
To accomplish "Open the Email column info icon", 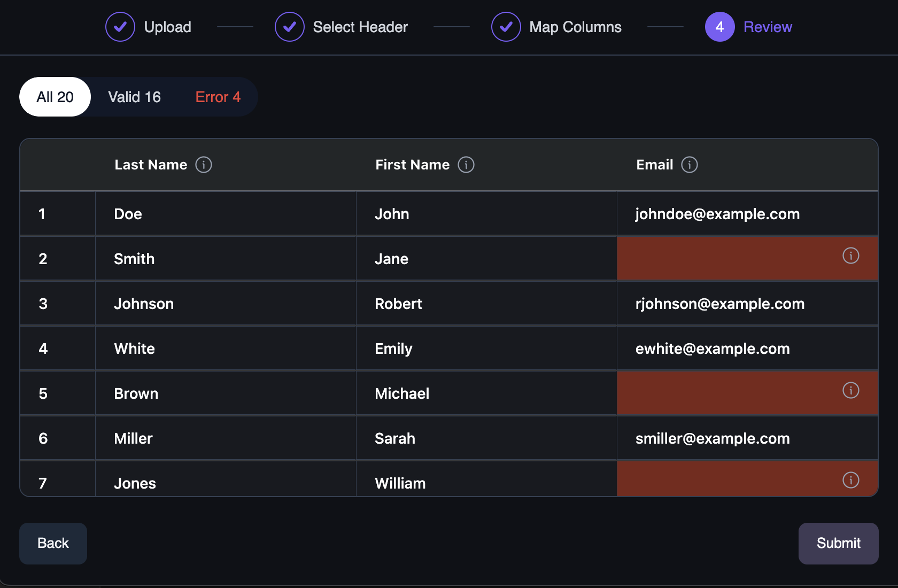I will pyautogui.click(x=690, y=165).
